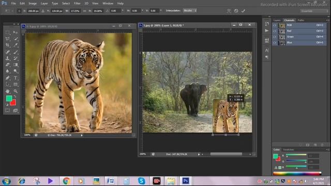Switch to the Swatches tab
Screen dimensions: 331x186
click(x=289, y=150)
